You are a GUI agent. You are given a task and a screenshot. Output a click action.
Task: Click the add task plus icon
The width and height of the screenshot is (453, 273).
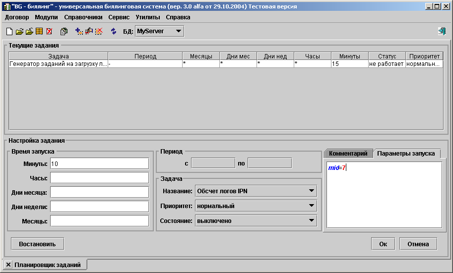click(79, 31)
